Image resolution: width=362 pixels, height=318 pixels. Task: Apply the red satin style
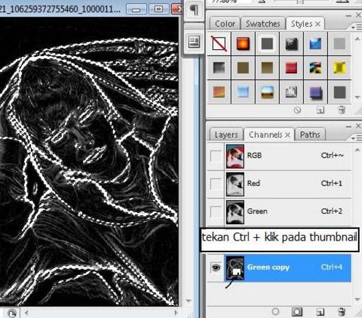coord(291,68)
